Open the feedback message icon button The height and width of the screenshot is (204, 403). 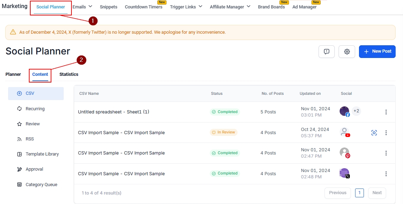(x=326, y=52)
